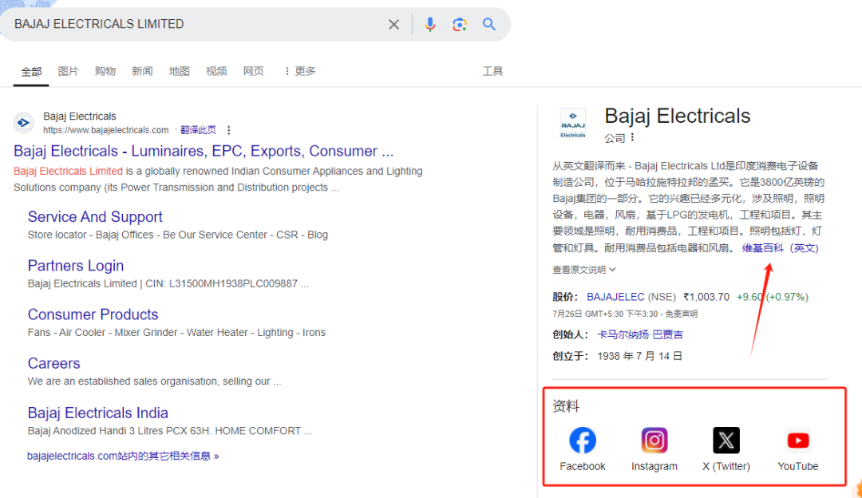
Task: Open the Partners Login sitelink
Action: pyautogui.click(x=76, y=266)
